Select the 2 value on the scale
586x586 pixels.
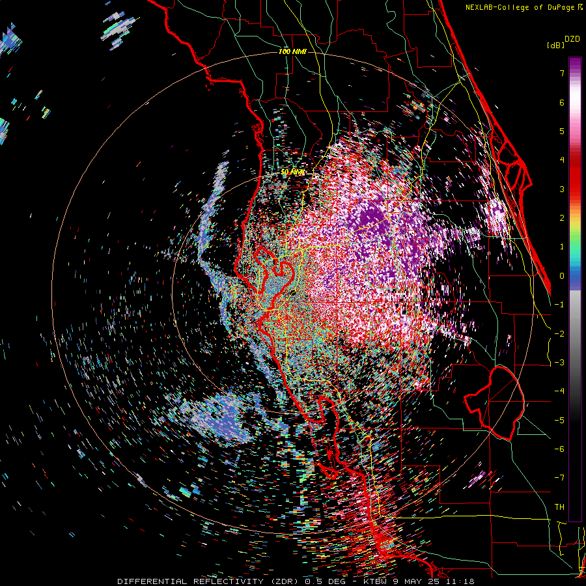pyautogui.click(x=562, y=218)
